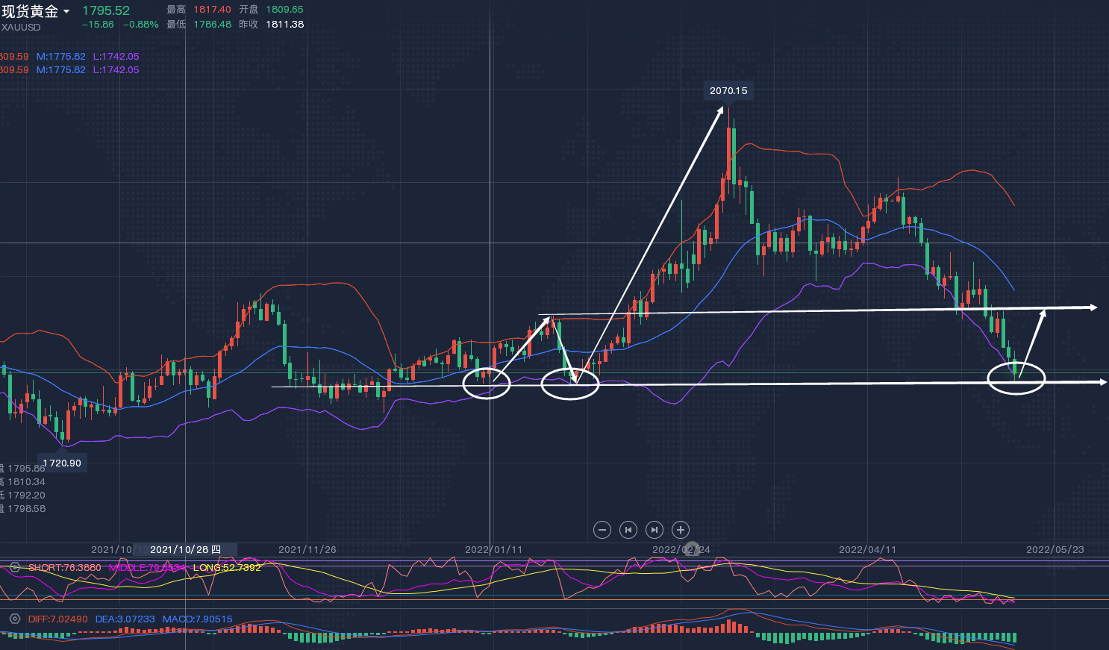Select the 2021/10/28 date marker on axis
This screenshot has width=1109, height=650.
click(x=185, y=549)
